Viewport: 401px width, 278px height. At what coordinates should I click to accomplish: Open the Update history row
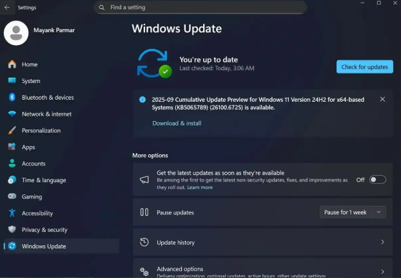click(262, 242)
